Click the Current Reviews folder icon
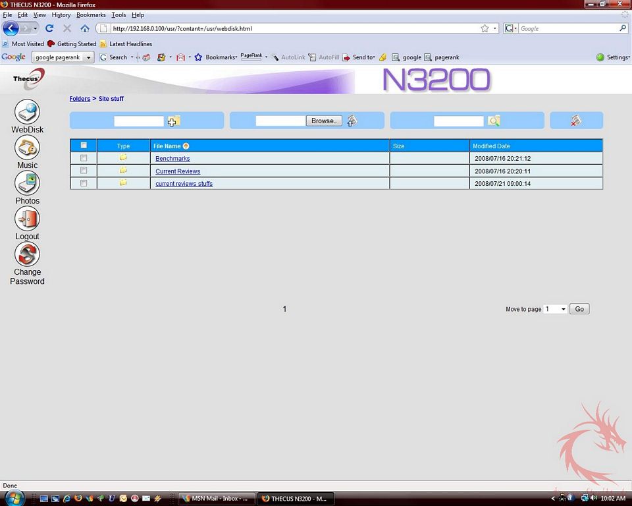 pos(123,170)
